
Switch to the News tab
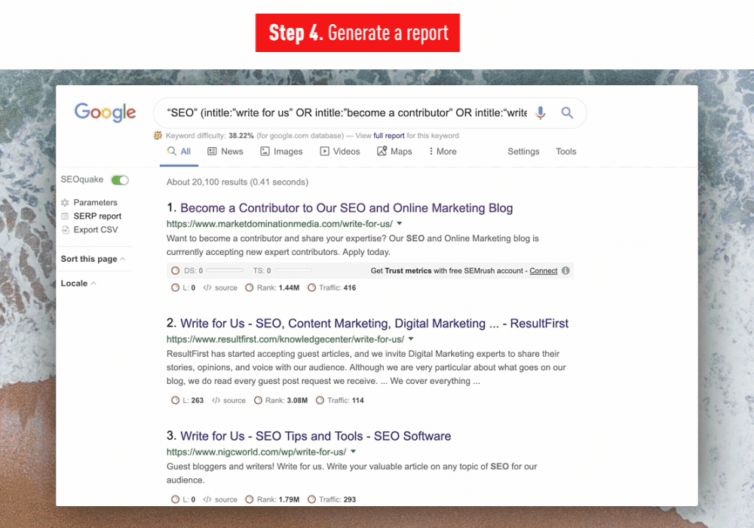(225, 152)
